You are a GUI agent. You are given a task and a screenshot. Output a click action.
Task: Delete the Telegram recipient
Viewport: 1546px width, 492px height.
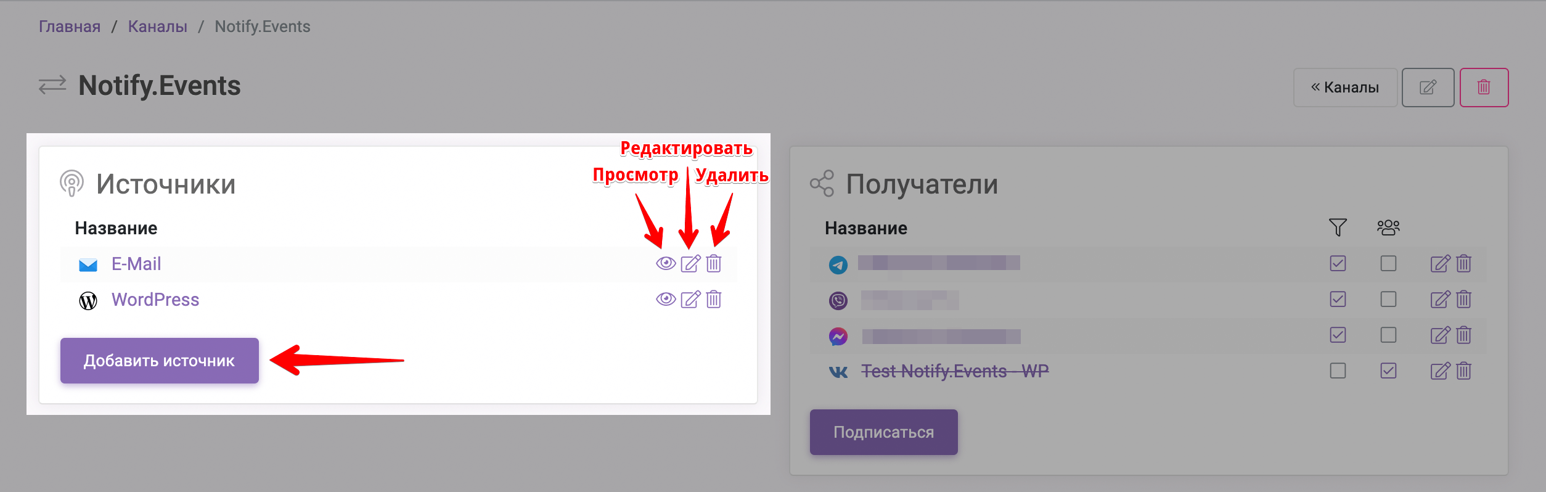coord(1464,264)
